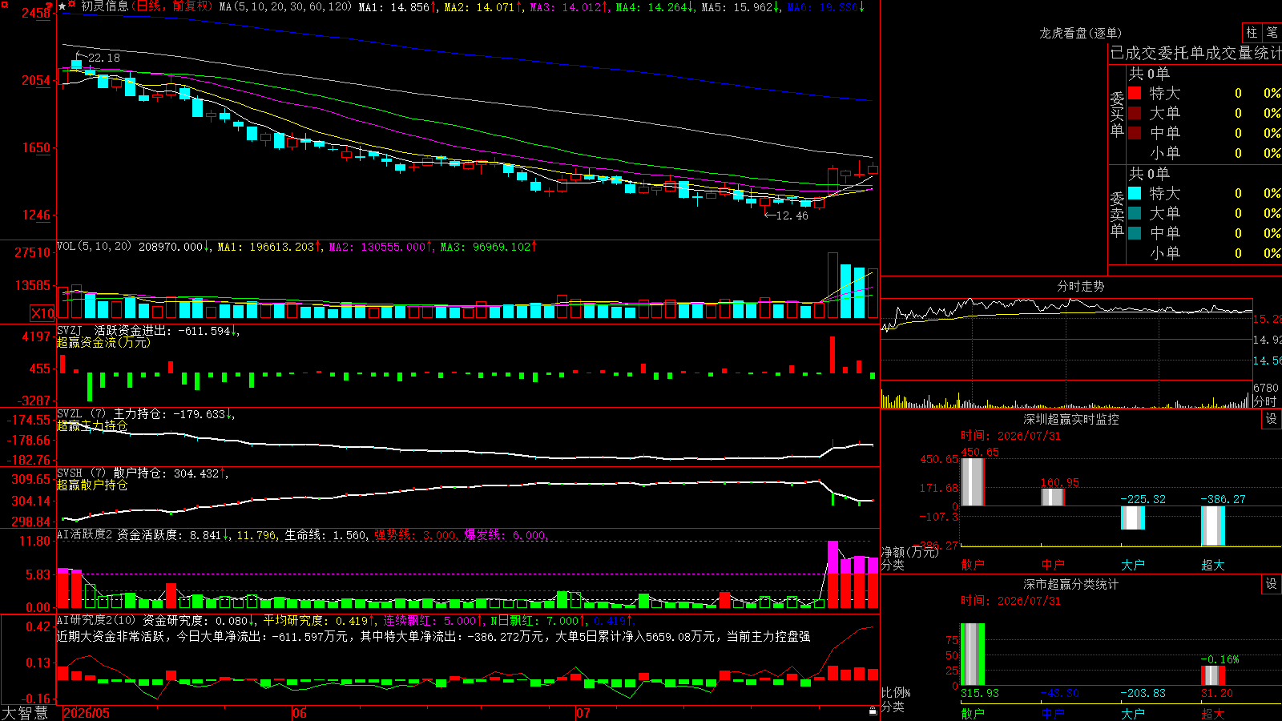The image size is (1282, 721).
Task: Click the AI研究度2(10) indicator label
Action: (96, 620)
